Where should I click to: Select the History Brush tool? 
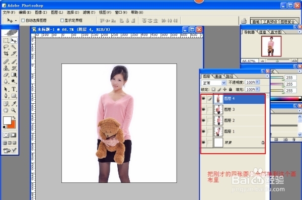click(14, 68)
